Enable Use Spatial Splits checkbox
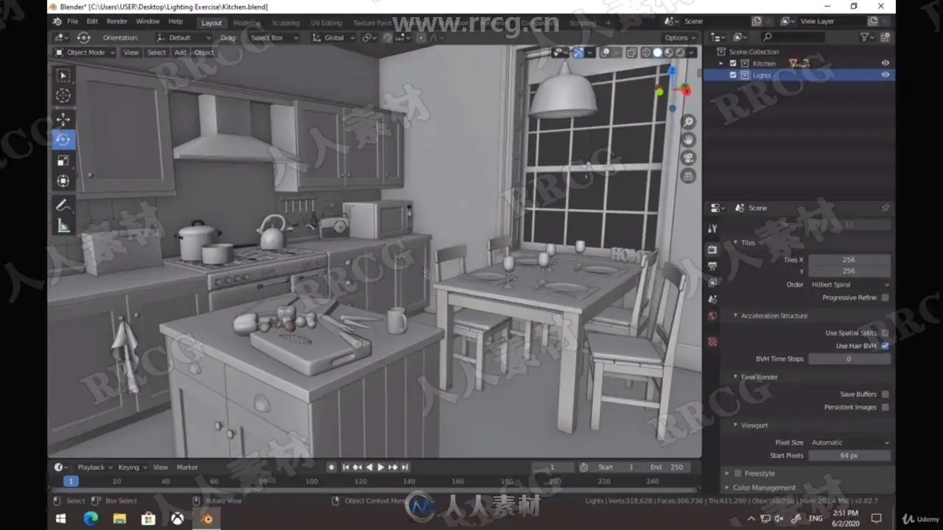 885,333
